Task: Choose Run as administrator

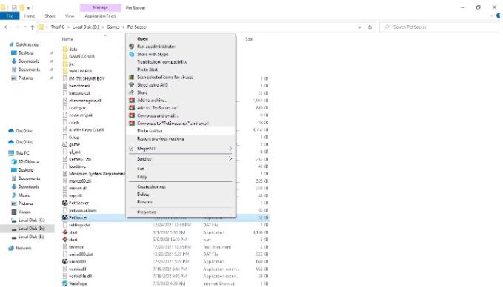Action: coord(156,47)
